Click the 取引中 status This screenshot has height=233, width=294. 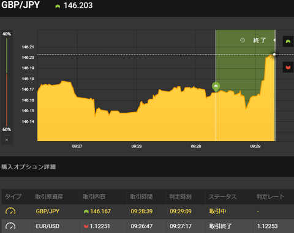217,211
